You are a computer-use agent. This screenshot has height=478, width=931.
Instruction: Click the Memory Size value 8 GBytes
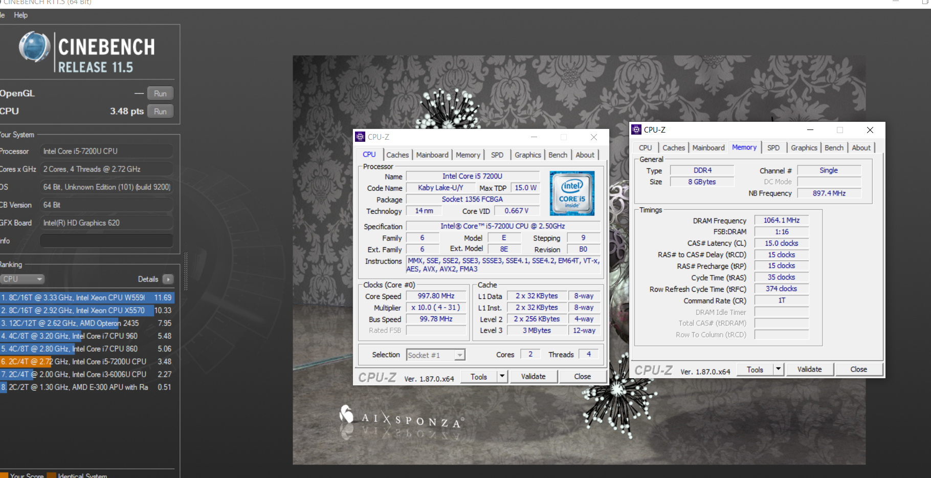point(702,182)
